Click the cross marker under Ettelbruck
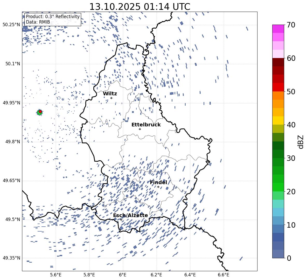 pyautogui.click(x=140, y=129)
